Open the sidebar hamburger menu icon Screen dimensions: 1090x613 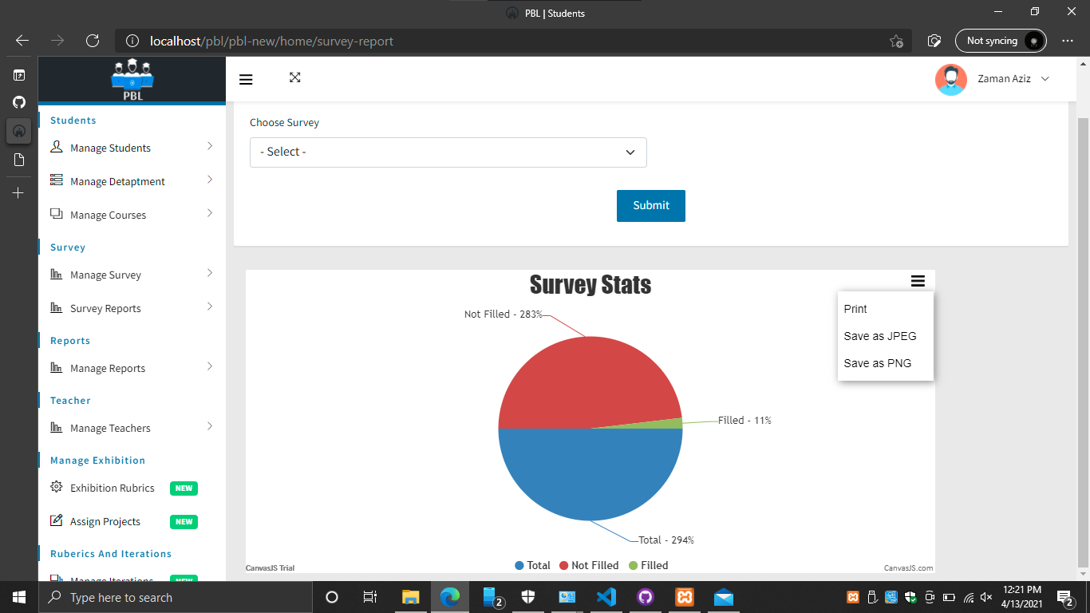(246, 78)
